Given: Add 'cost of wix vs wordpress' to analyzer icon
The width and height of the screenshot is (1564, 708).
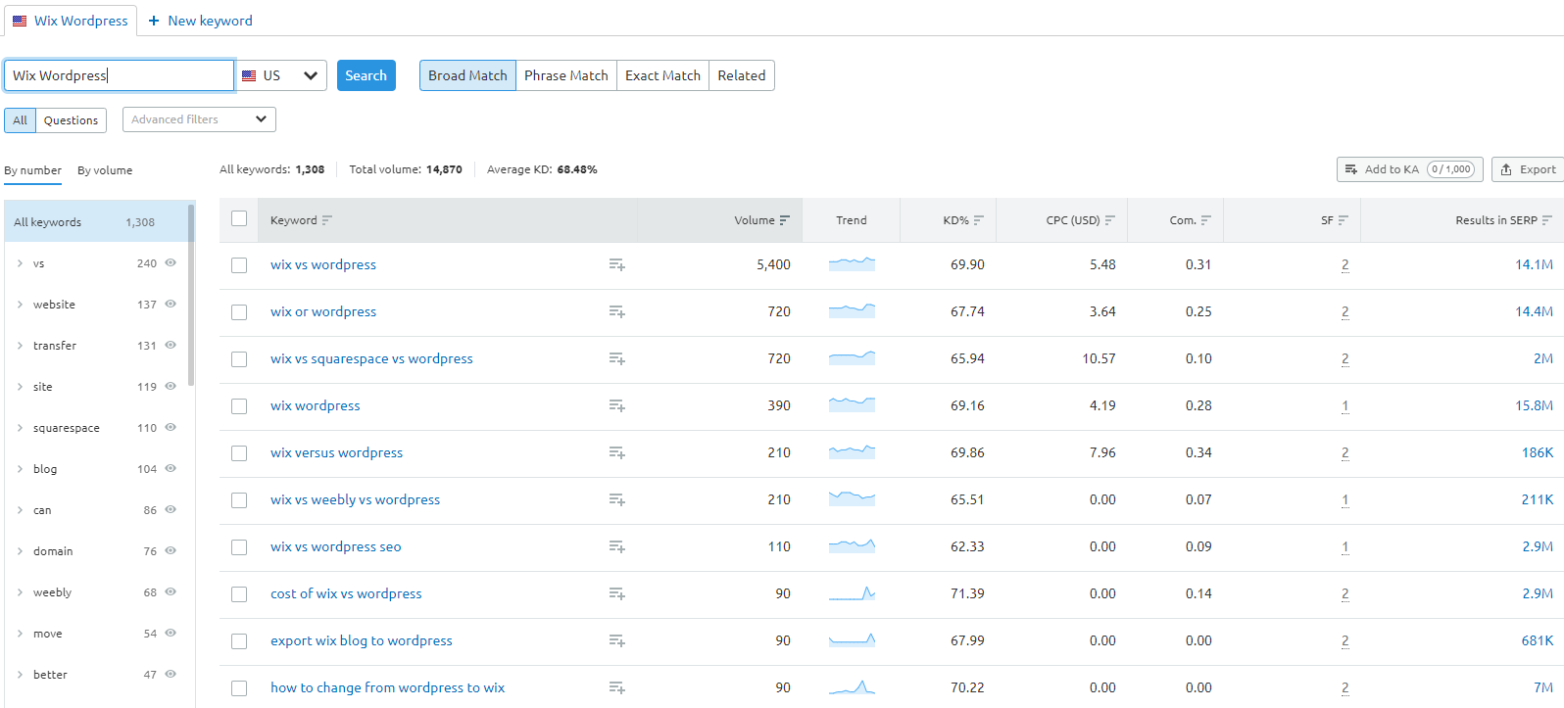Looking at the screenshot, I should (x=616, y=593).
